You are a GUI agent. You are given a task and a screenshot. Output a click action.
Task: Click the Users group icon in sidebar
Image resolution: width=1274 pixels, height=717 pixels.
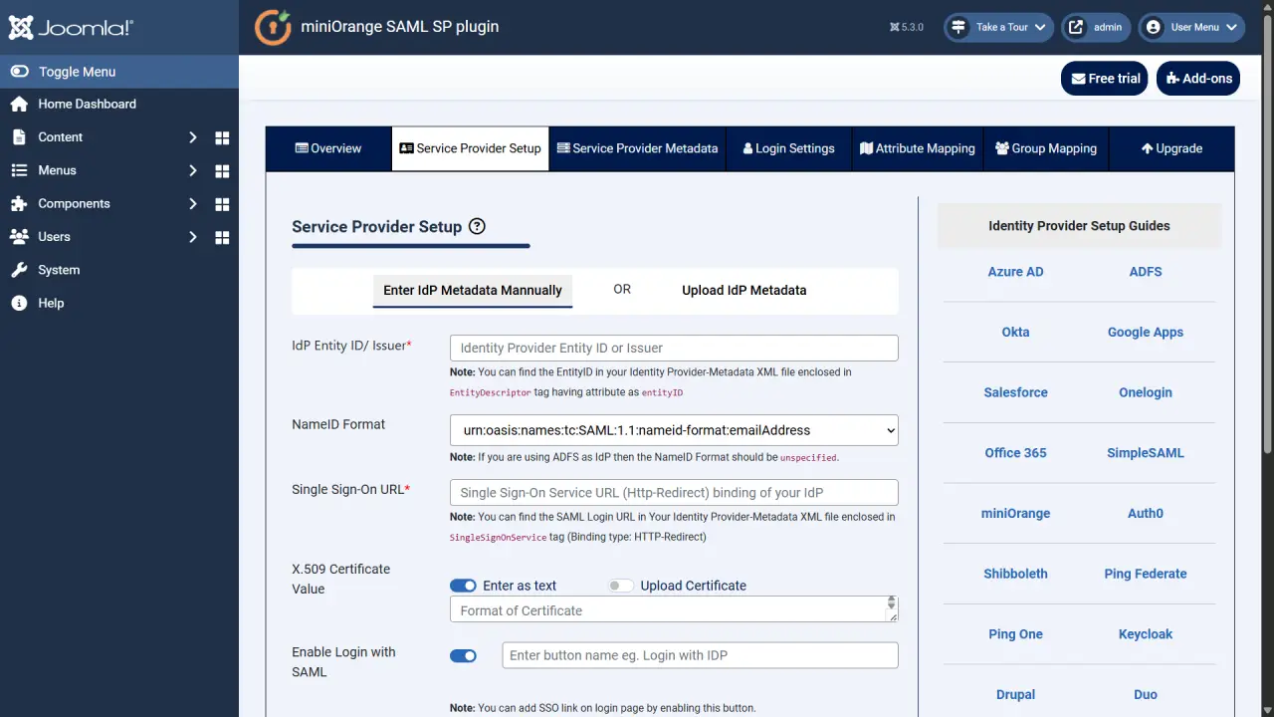point(19,237)
